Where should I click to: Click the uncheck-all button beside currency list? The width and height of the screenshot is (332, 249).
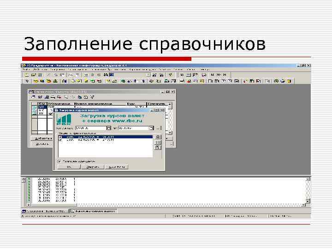[158, 142]
